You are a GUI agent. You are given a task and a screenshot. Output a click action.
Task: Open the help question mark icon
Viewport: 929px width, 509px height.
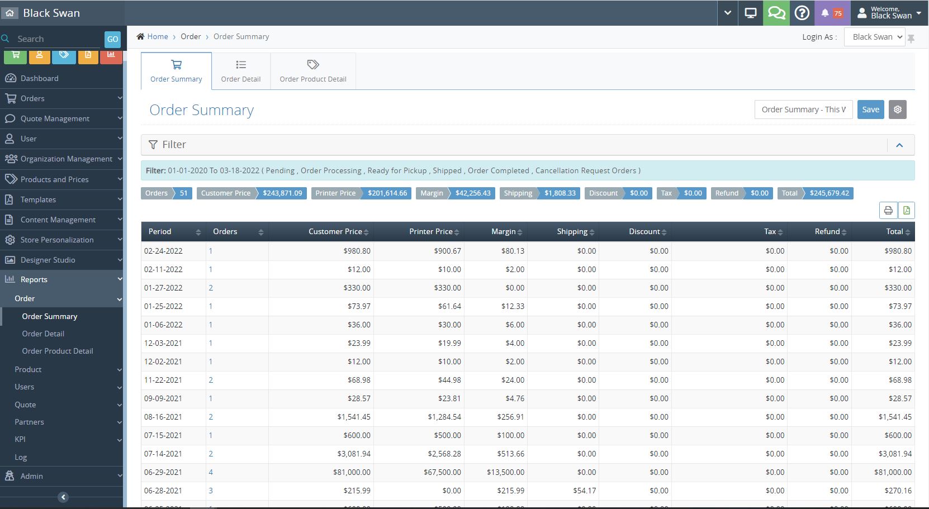[x=802, y=13]
